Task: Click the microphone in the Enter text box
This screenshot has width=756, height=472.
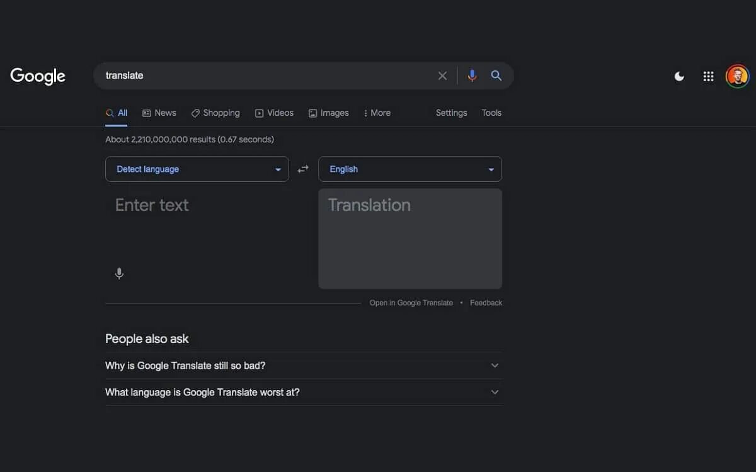Action: point(119,274)
